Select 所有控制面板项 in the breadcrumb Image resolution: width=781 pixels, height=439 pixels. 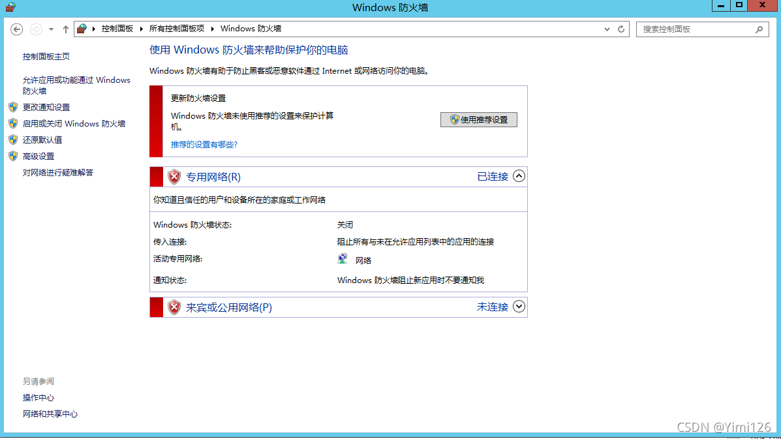coord(176,29)
